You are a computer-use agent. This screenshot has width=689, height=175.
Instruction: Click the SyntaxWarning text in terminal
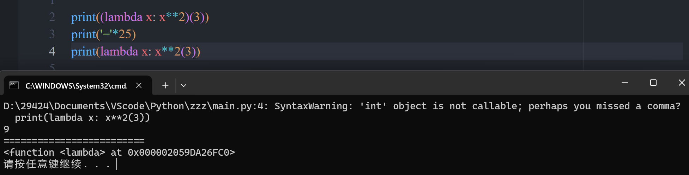click(314, 106)
